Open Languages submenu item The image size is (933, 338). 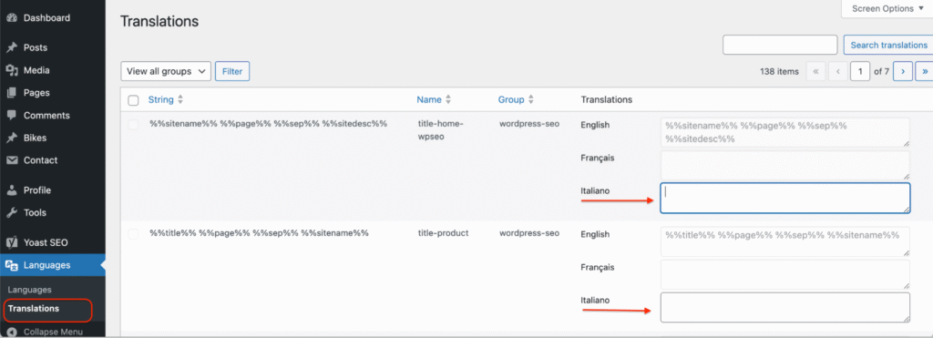point(30,290)
